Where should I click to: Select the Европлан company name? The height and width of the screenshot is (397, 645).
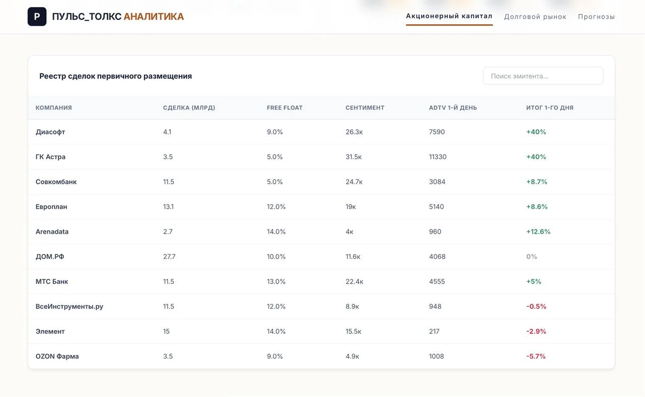[x=51, y=207]
